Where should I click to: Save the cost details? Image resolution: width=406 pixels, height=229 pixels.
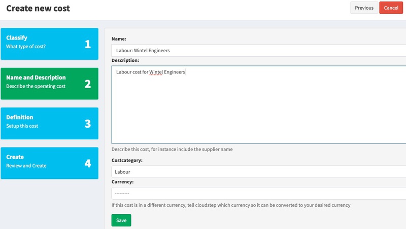point(121,220)
